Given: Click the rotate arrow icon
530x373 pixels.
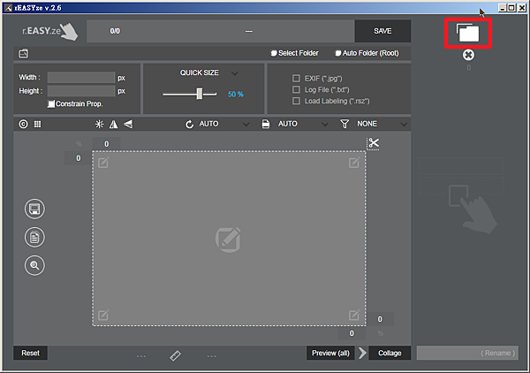Looking at the screenshot, I should (x=189, y=124).
